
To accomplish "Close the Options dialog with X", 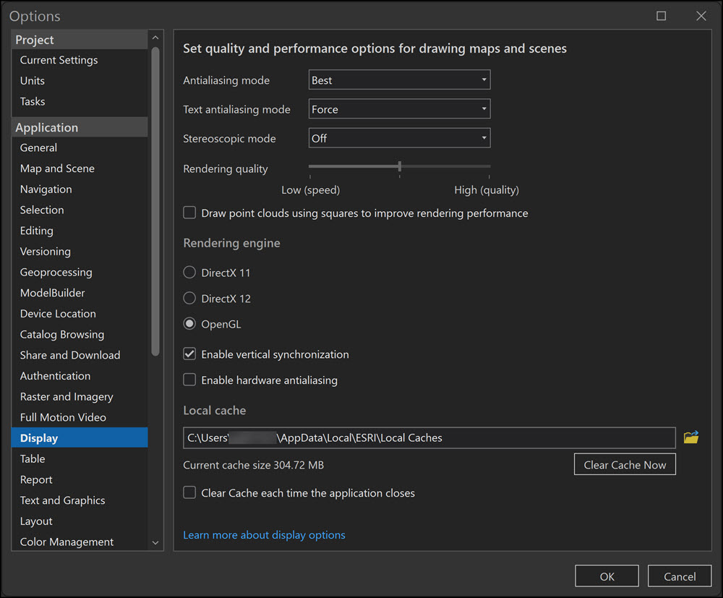I will 701,16.
